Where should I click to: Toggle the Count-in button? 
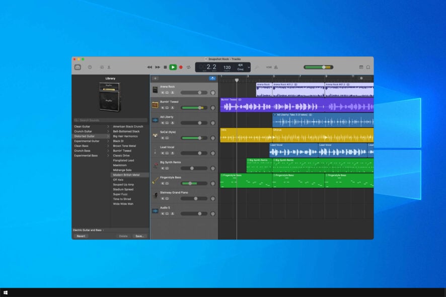click(269, 67)
